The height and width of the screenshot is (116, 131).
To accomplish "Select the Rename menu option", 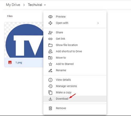I will pos(75,70).
